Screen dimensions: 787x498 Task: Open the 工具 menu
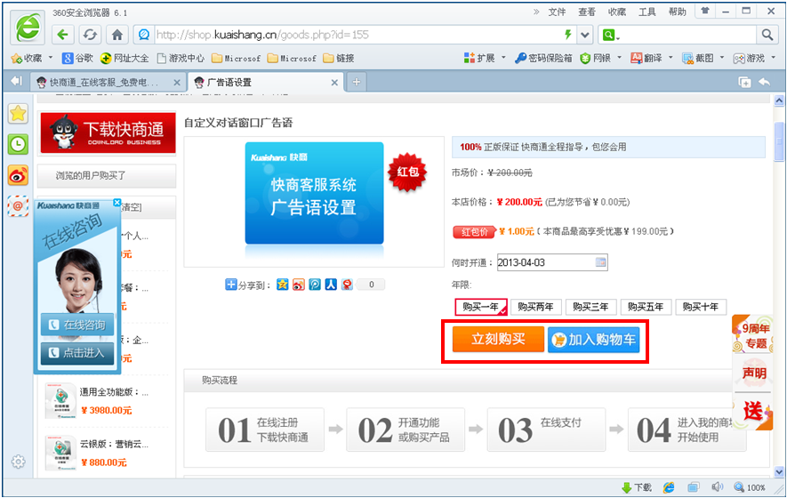click(x=646, y=12)
